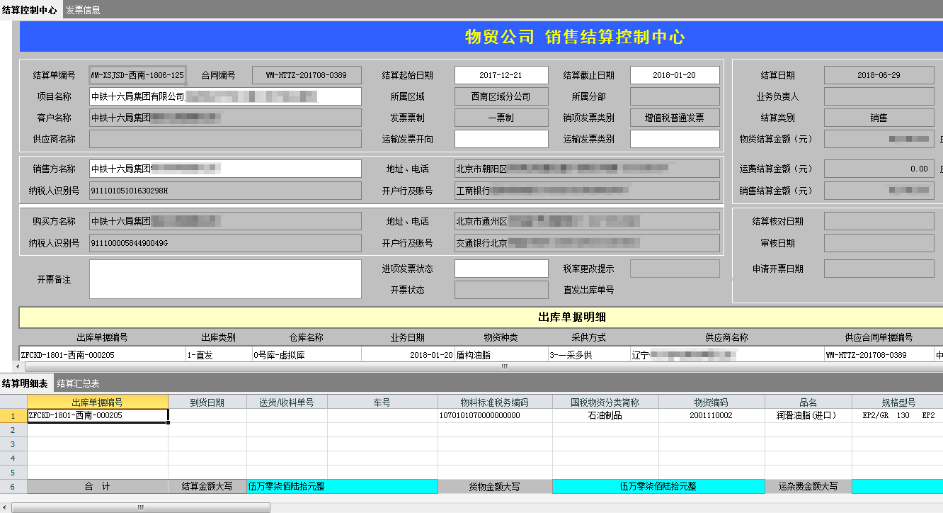Click the 所属区域 field 西南区域分公司
943x513 pixels.
pos(501,96)
